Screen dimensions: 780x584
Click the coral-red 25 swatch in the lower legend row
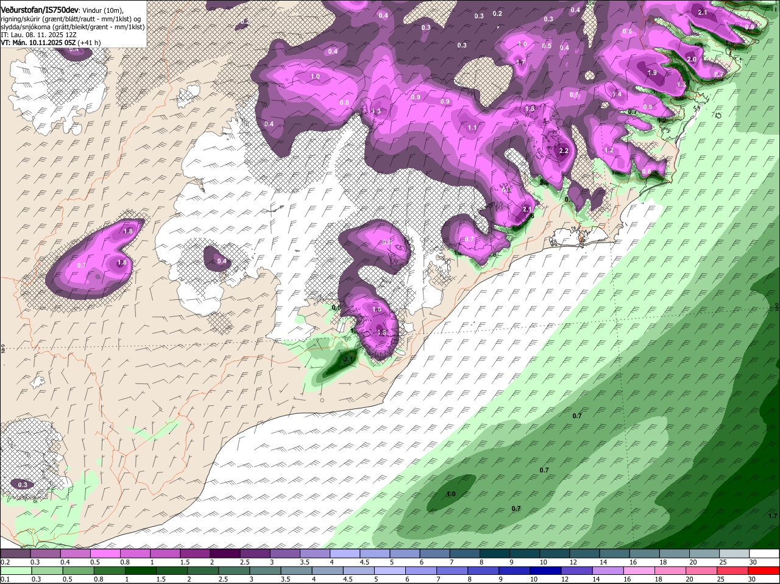(x=734, y=571)
